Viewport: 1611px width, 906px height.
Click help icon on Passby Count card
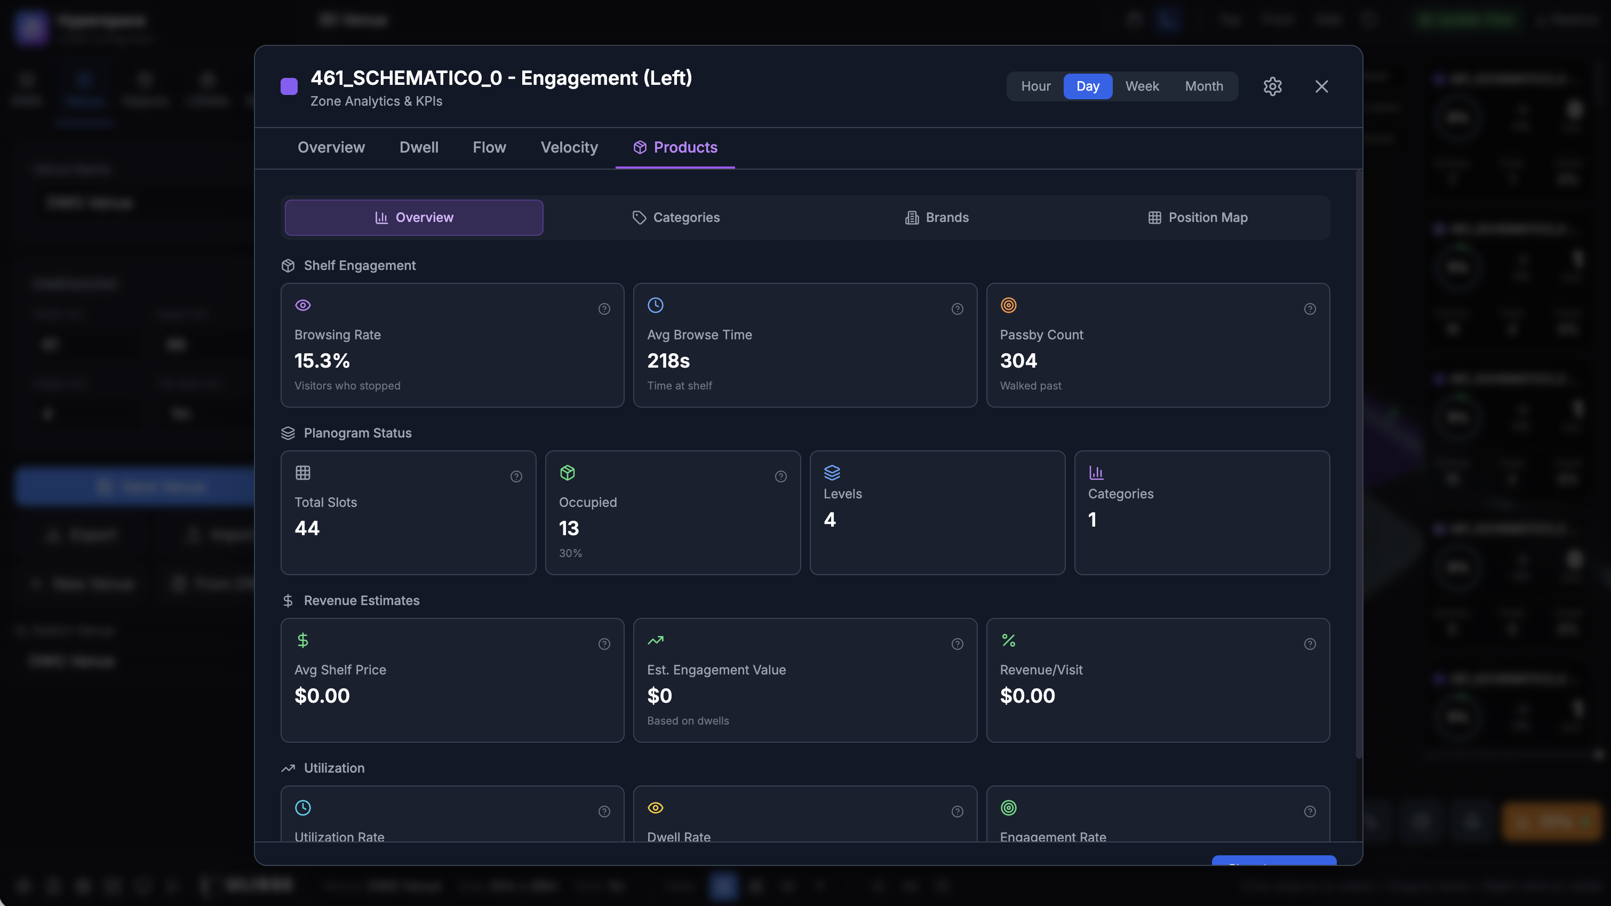coord(1310,309)
